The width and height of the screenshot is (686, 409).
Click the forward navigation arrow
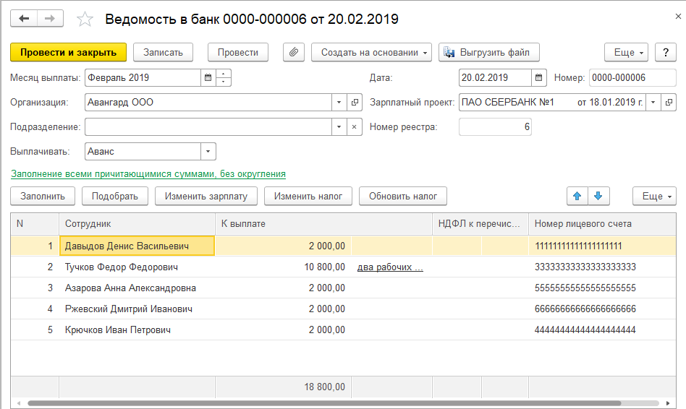pyautogui.click(x=50, y=19)
